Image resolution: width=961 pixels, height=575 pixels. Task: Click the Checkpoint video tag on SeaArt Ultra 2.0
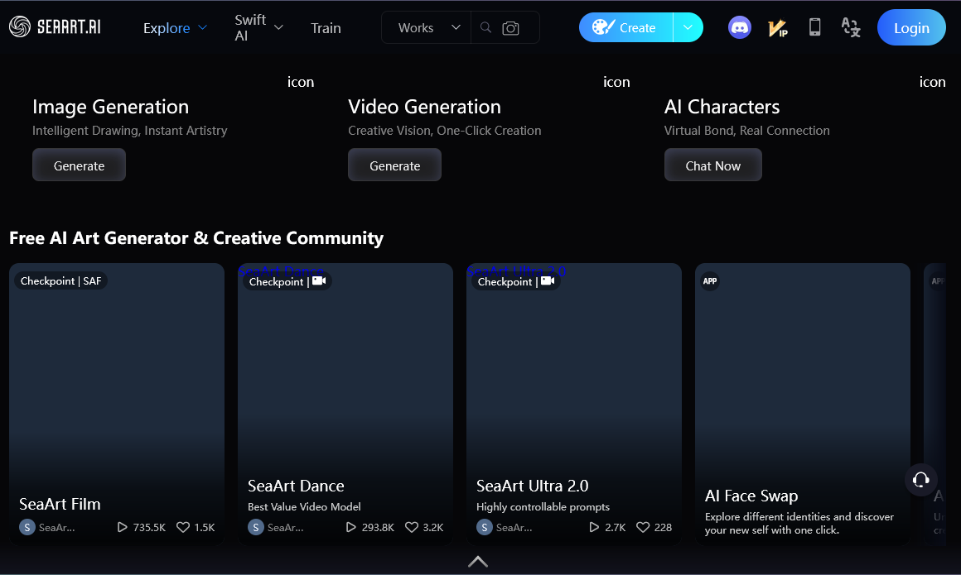point(516,281)
